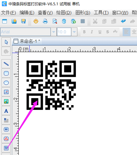The image size is (137, 155).
Task: Click the new label document icon
Action: click(x=5, y=21)
